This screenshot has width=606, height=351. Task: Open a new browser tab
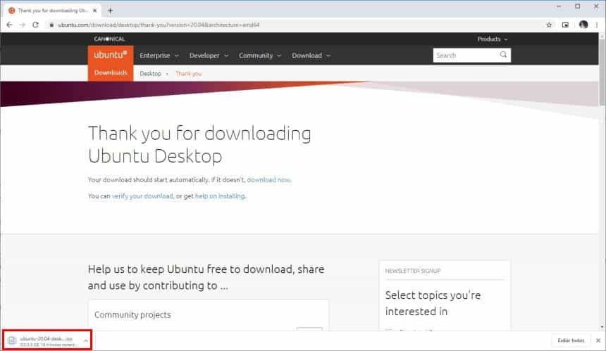[x=110, y=11]
